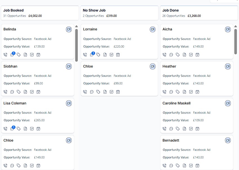
Task: Click the call icon on Belinda's card
Action: click(x=5, y=55)
